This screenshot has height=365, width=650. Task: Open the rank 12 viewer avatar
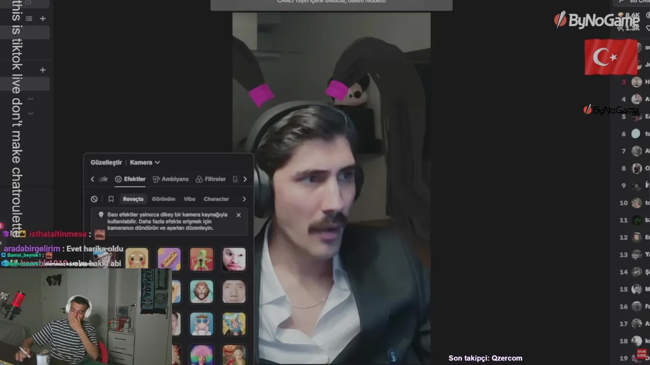tap(636, 237)
